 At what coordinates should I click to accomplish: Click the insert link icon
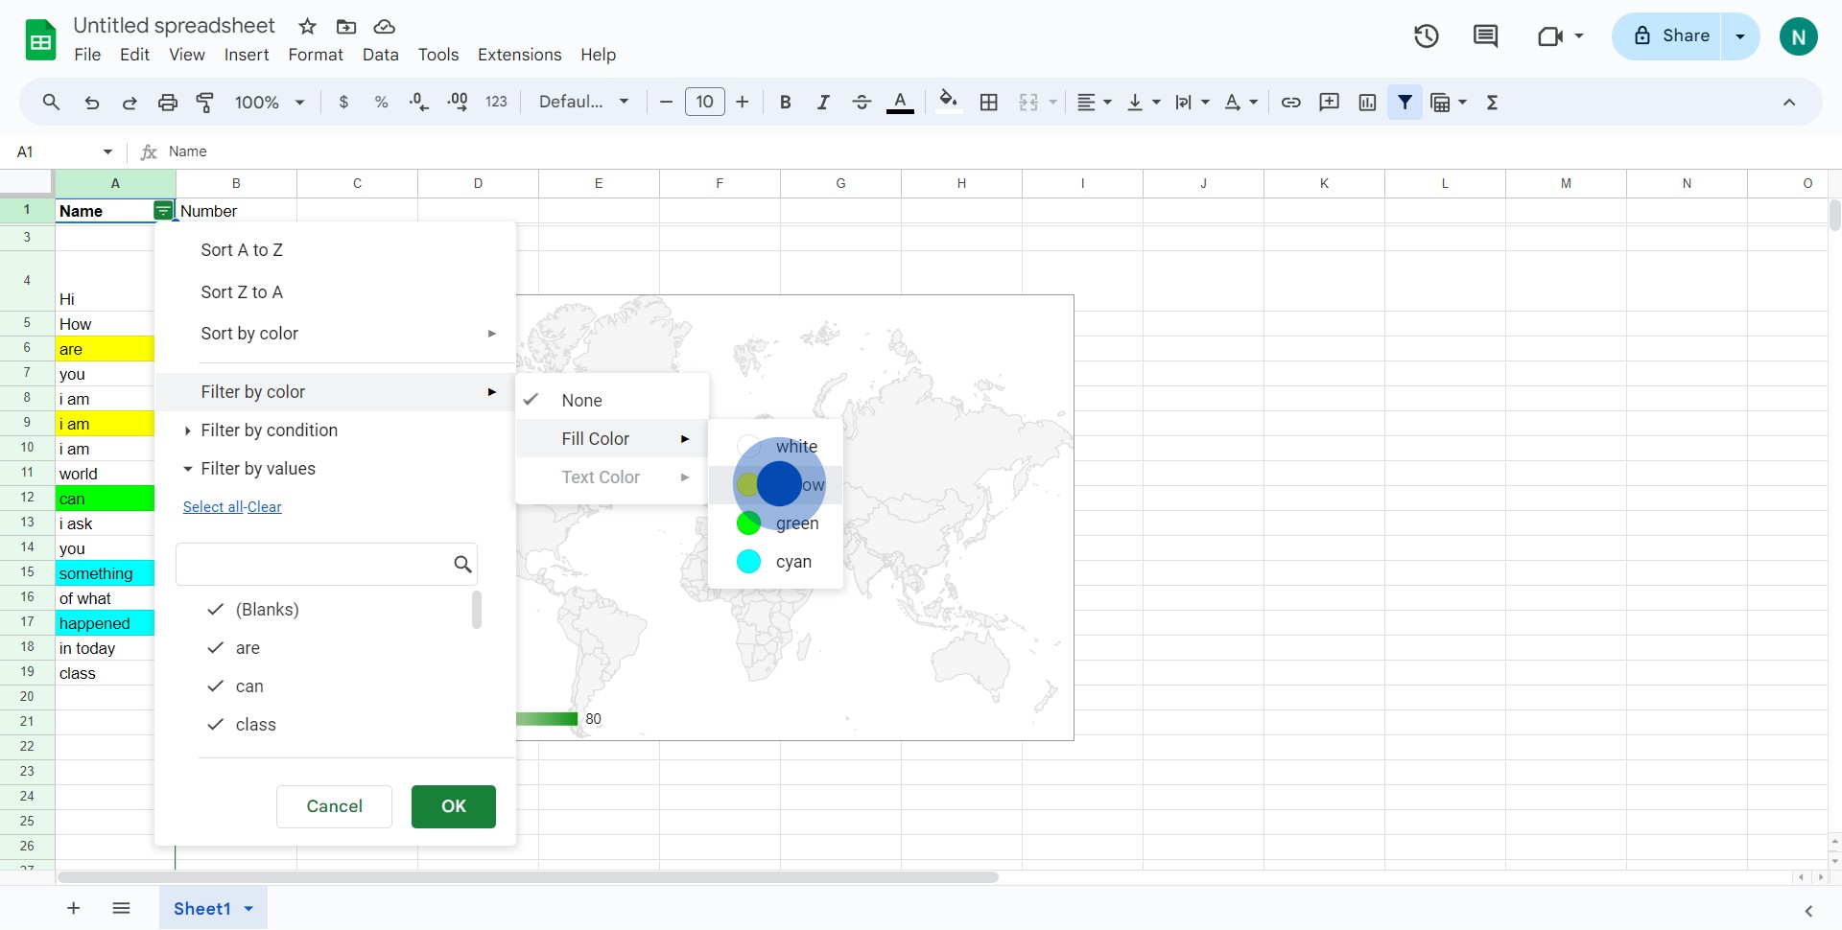(x=1291, y=103)
